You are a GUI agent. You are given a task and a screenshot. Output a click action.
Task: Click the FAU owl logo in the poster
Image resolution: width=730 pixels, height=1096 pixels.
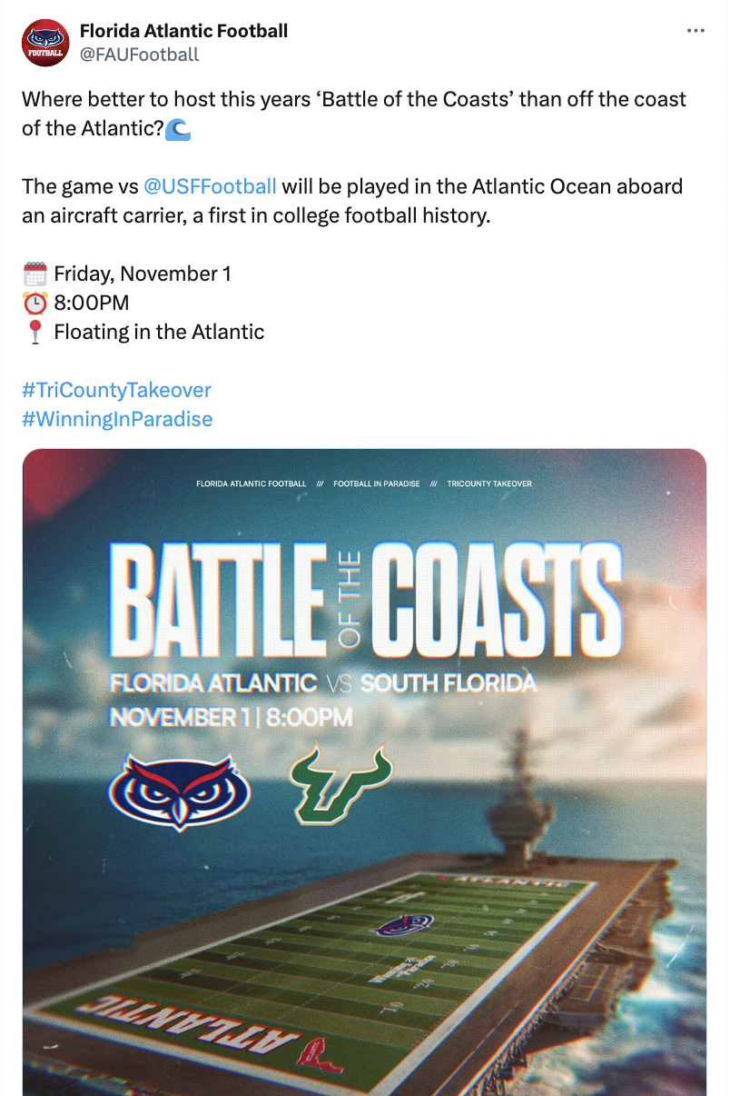click(x=179, y=785)
